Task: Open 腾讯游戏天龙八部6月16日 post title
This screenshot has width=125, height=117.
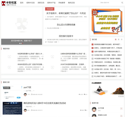Action: pos(45,103)
